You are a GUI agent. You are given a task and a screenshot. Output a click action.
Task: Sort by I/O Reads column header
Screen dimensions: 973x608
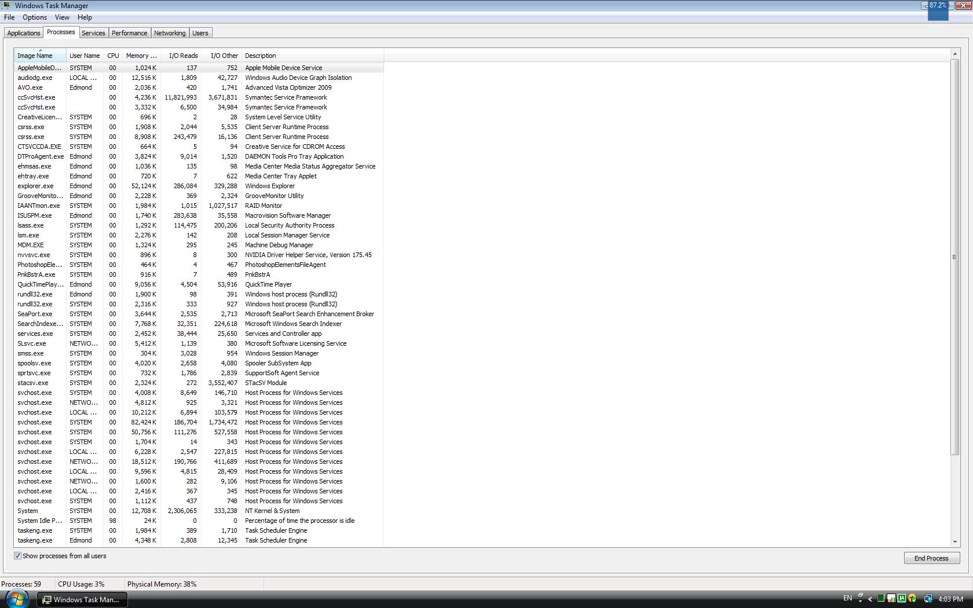point(181,56)
